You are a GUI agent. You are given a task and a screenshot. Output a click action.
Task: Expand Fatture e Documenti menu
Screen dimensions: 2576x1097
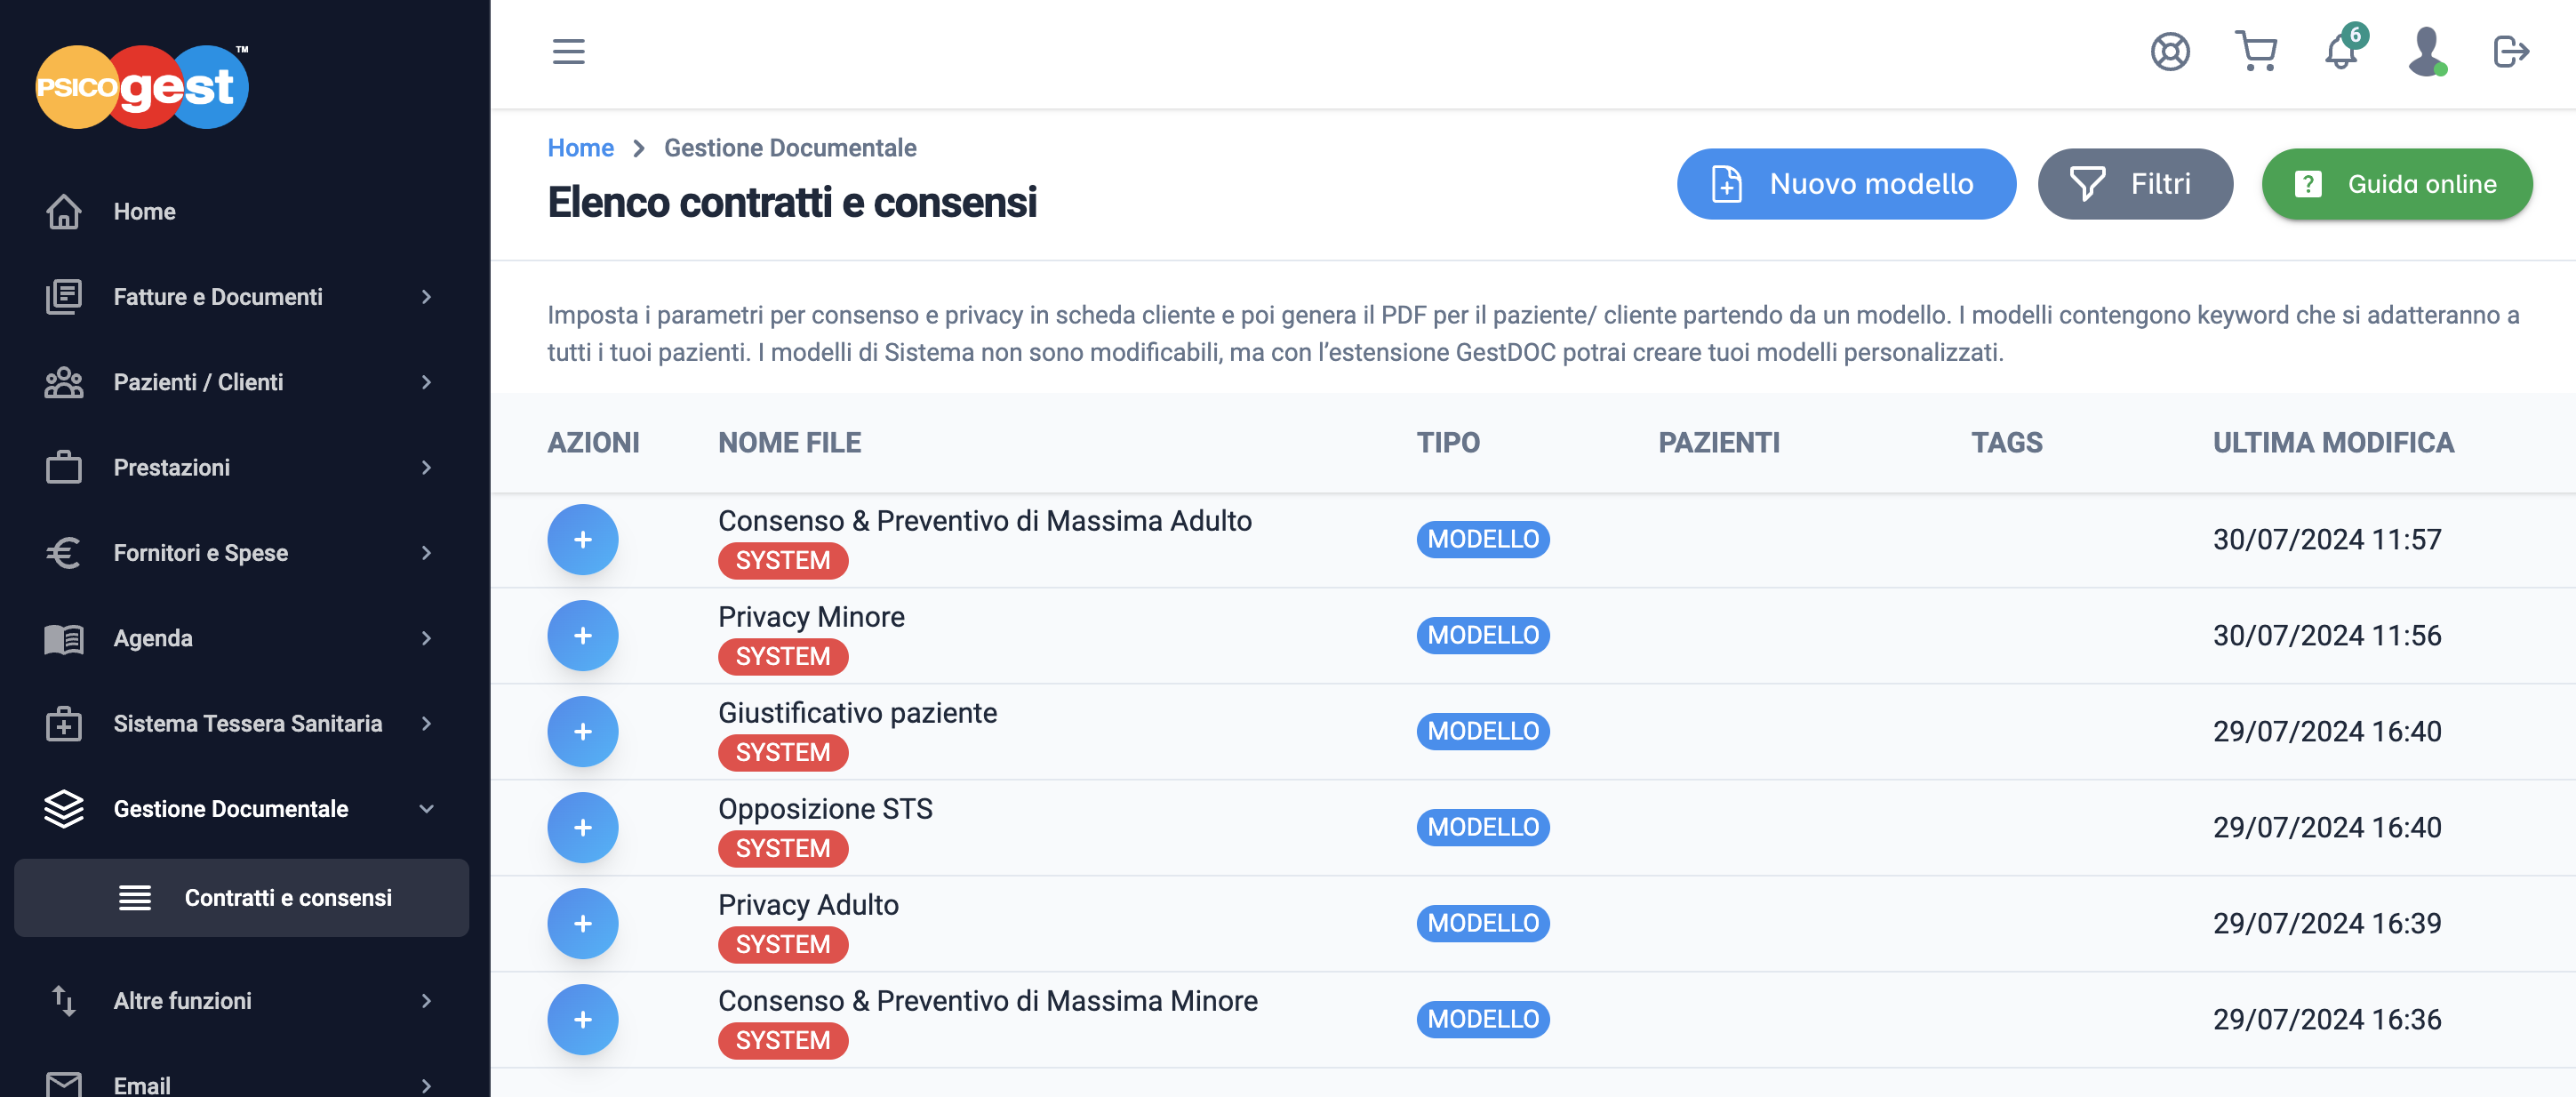coord(241,297)
